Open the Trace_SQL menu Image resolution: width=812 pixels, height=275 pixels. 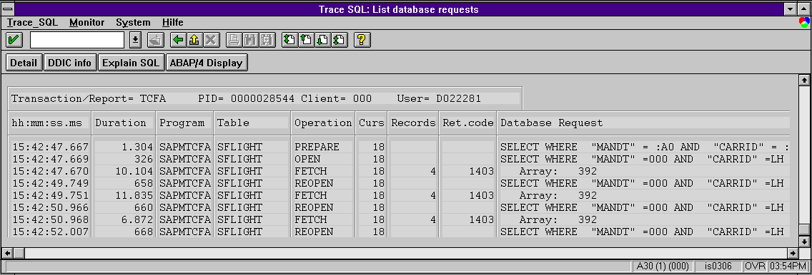(33, 23)
